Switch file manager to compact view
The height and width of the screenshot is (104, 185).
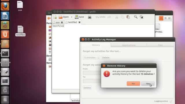(x=170, y=18)
